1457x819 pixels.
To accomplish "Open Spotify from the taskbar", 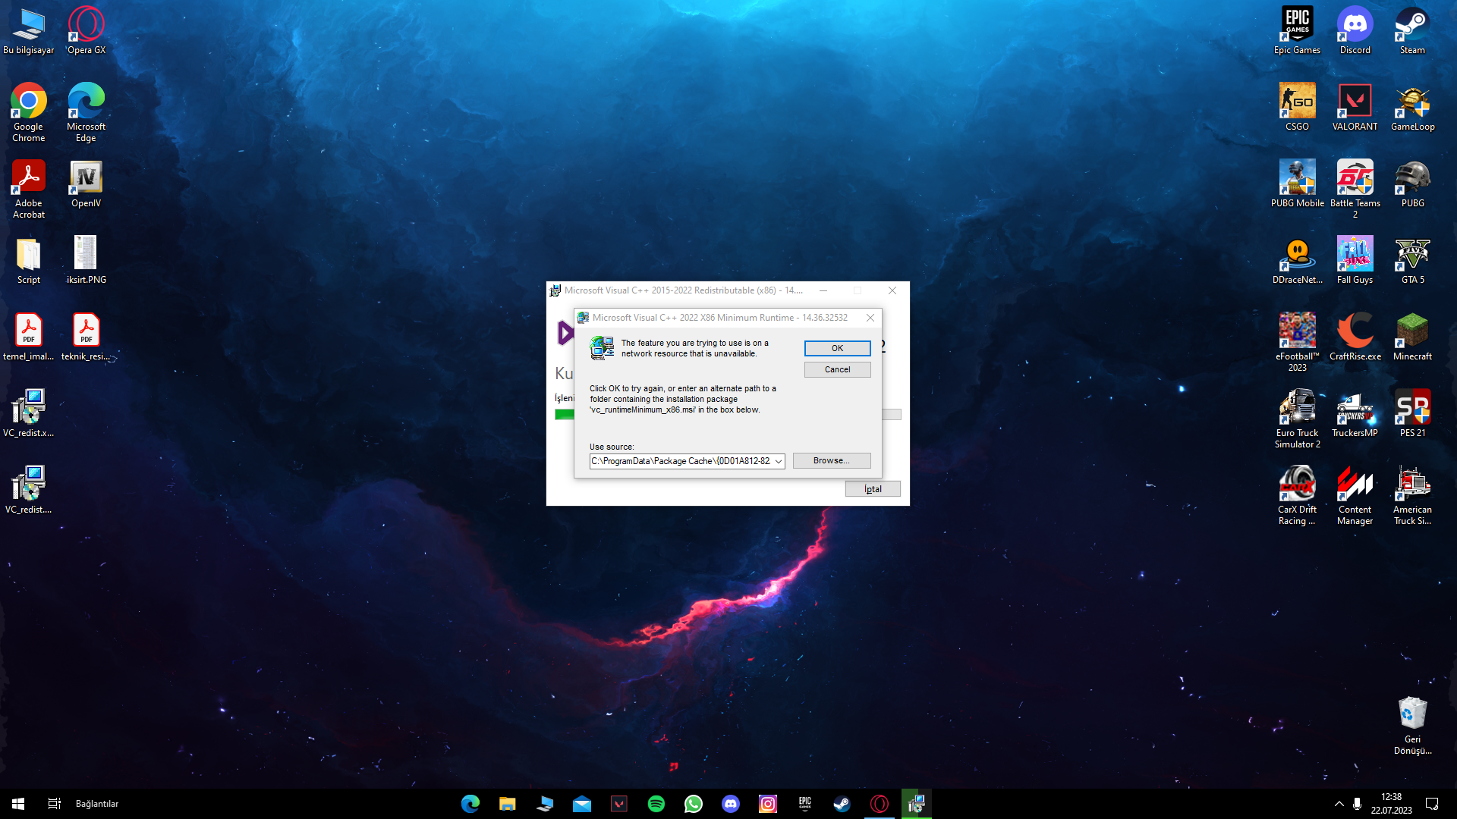I will 656,804.
